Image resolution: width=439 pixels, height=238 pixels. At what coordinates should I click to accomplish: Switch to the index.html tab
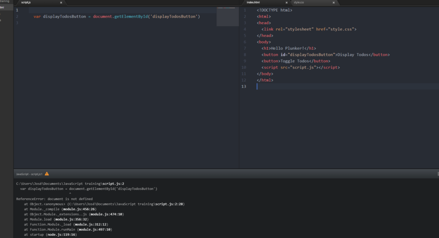coord(253,2)
